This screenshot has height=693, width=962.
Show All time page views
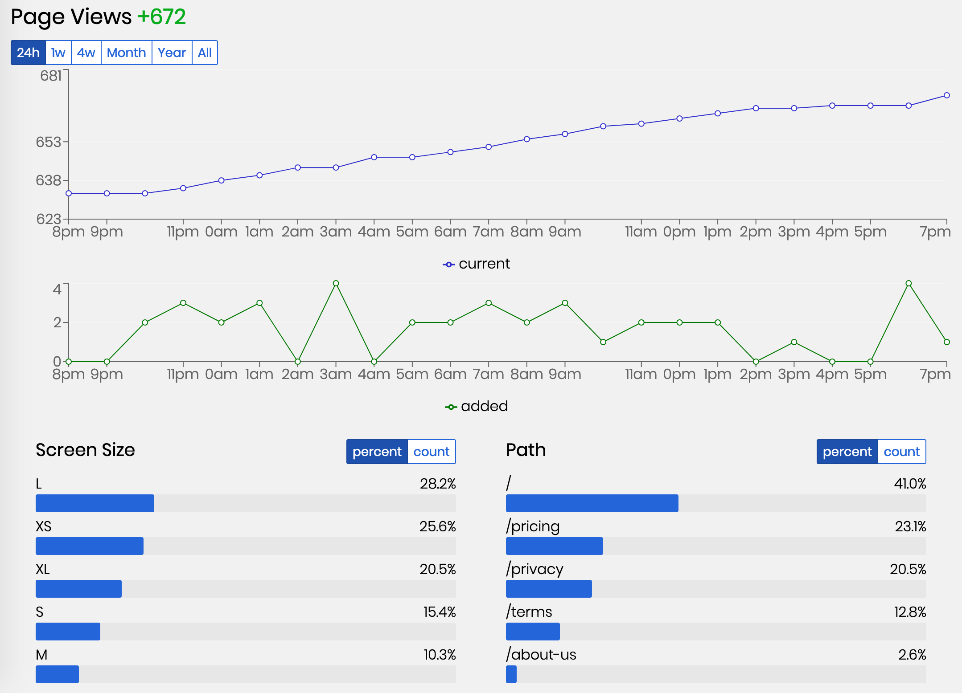pyautogui.click(x=205, y=53)
